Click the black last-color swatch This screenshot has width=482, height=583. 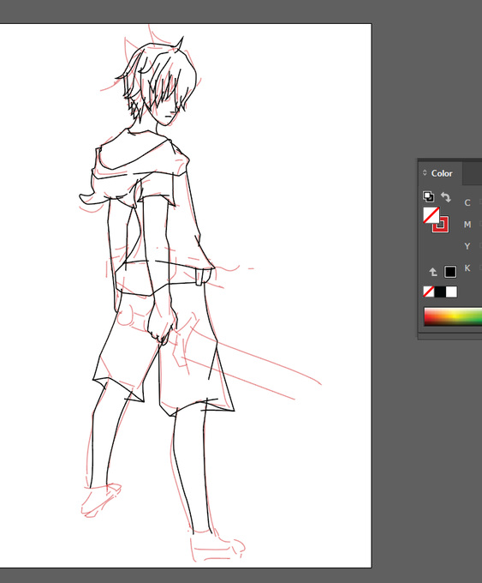click(450, 272)
